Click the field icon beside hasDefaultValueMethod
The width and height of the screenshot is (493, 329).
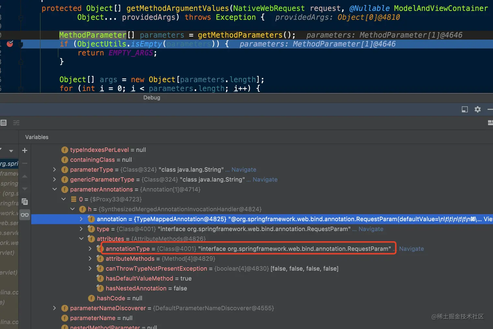[x=100, y=278]
